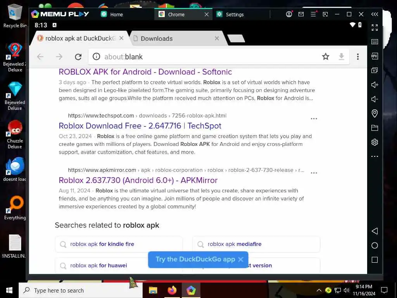Open Recycle Bin desktop icon
The width and height of the screenshot is (397, 298).
[x=15, y=16]
